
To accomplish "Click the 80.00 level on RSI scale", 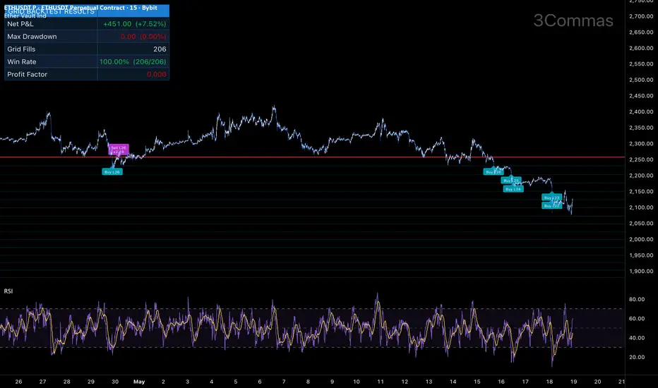I will click(637, 300).
